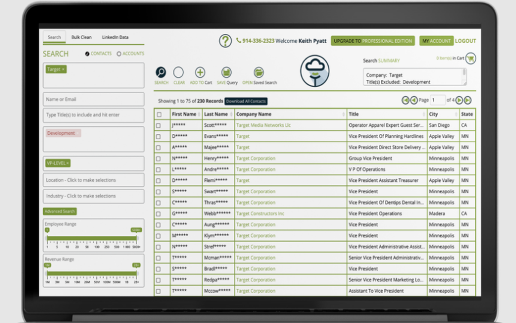Click the Employee Range slider left handle
This screenshot has height=323, width=516.
(x=47, y=230)
